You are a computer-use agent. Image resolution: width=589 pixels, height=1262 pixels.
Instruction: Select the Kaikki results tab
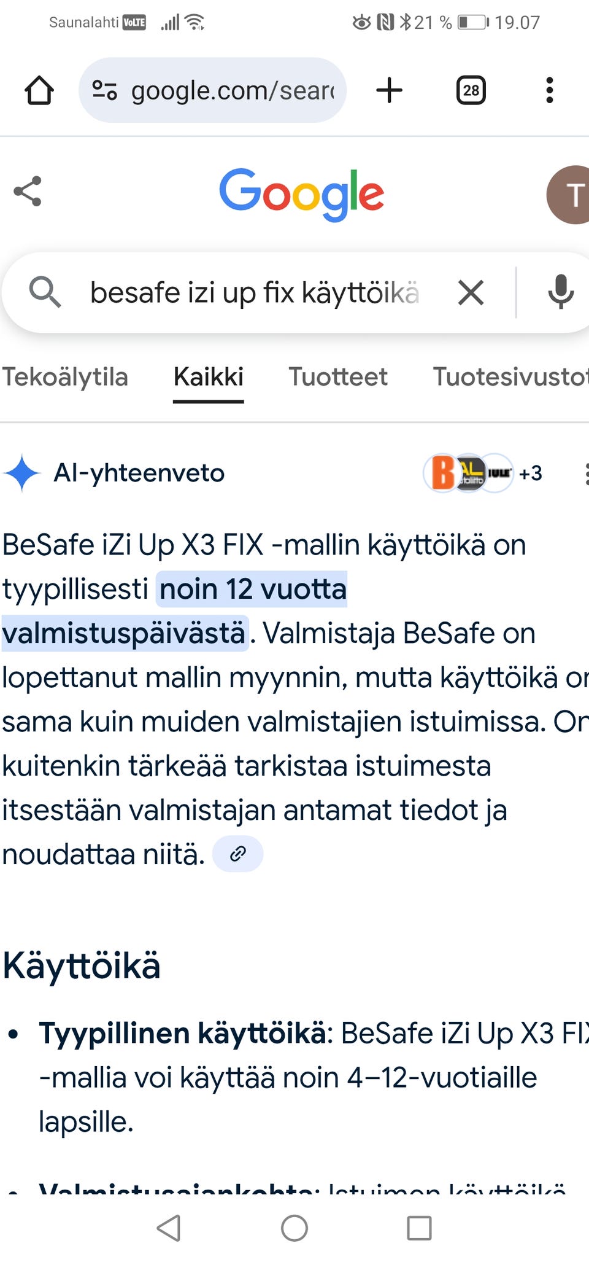(x=209, y=377)
